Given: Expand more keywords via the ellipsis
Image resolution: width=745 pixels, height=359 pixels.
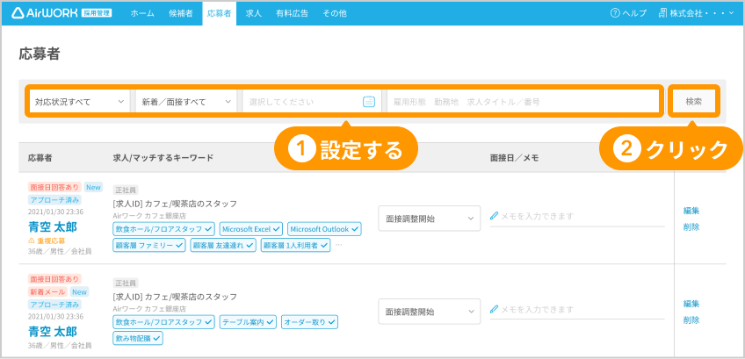Looking at the screenshot, I should (x=339, y=245).
